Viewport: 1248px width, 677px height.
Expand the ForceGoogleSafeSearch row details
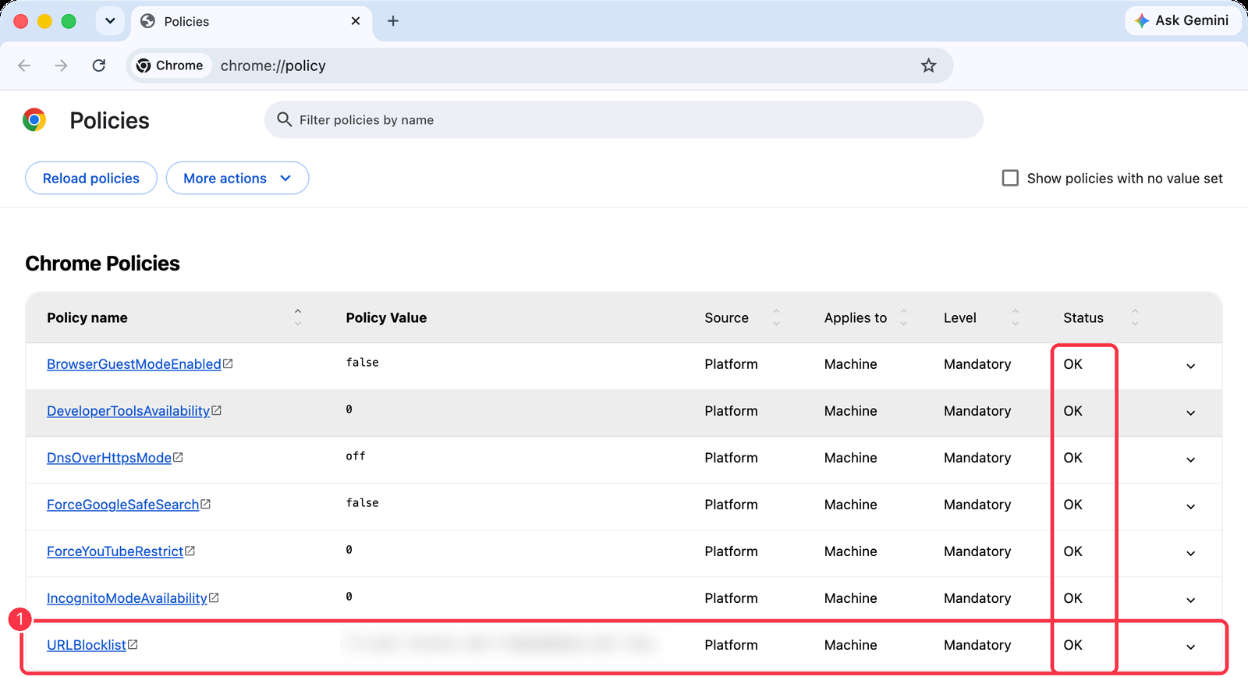[1191, 506]
